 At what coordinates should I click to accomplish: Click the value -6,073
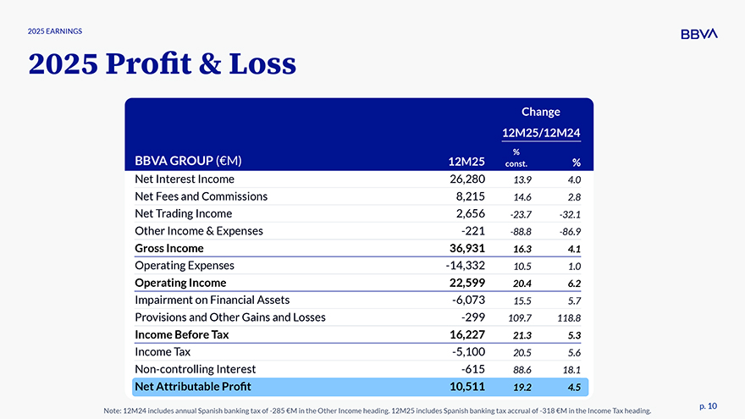468,300
